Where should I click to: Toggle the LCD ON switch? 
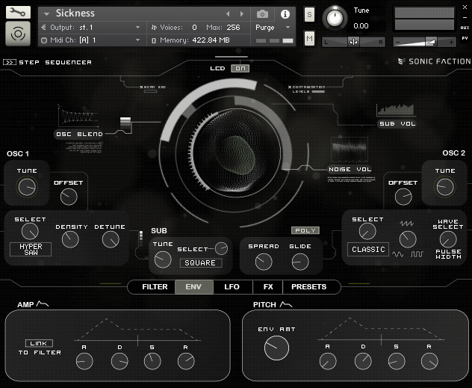(x=240, y=68)
